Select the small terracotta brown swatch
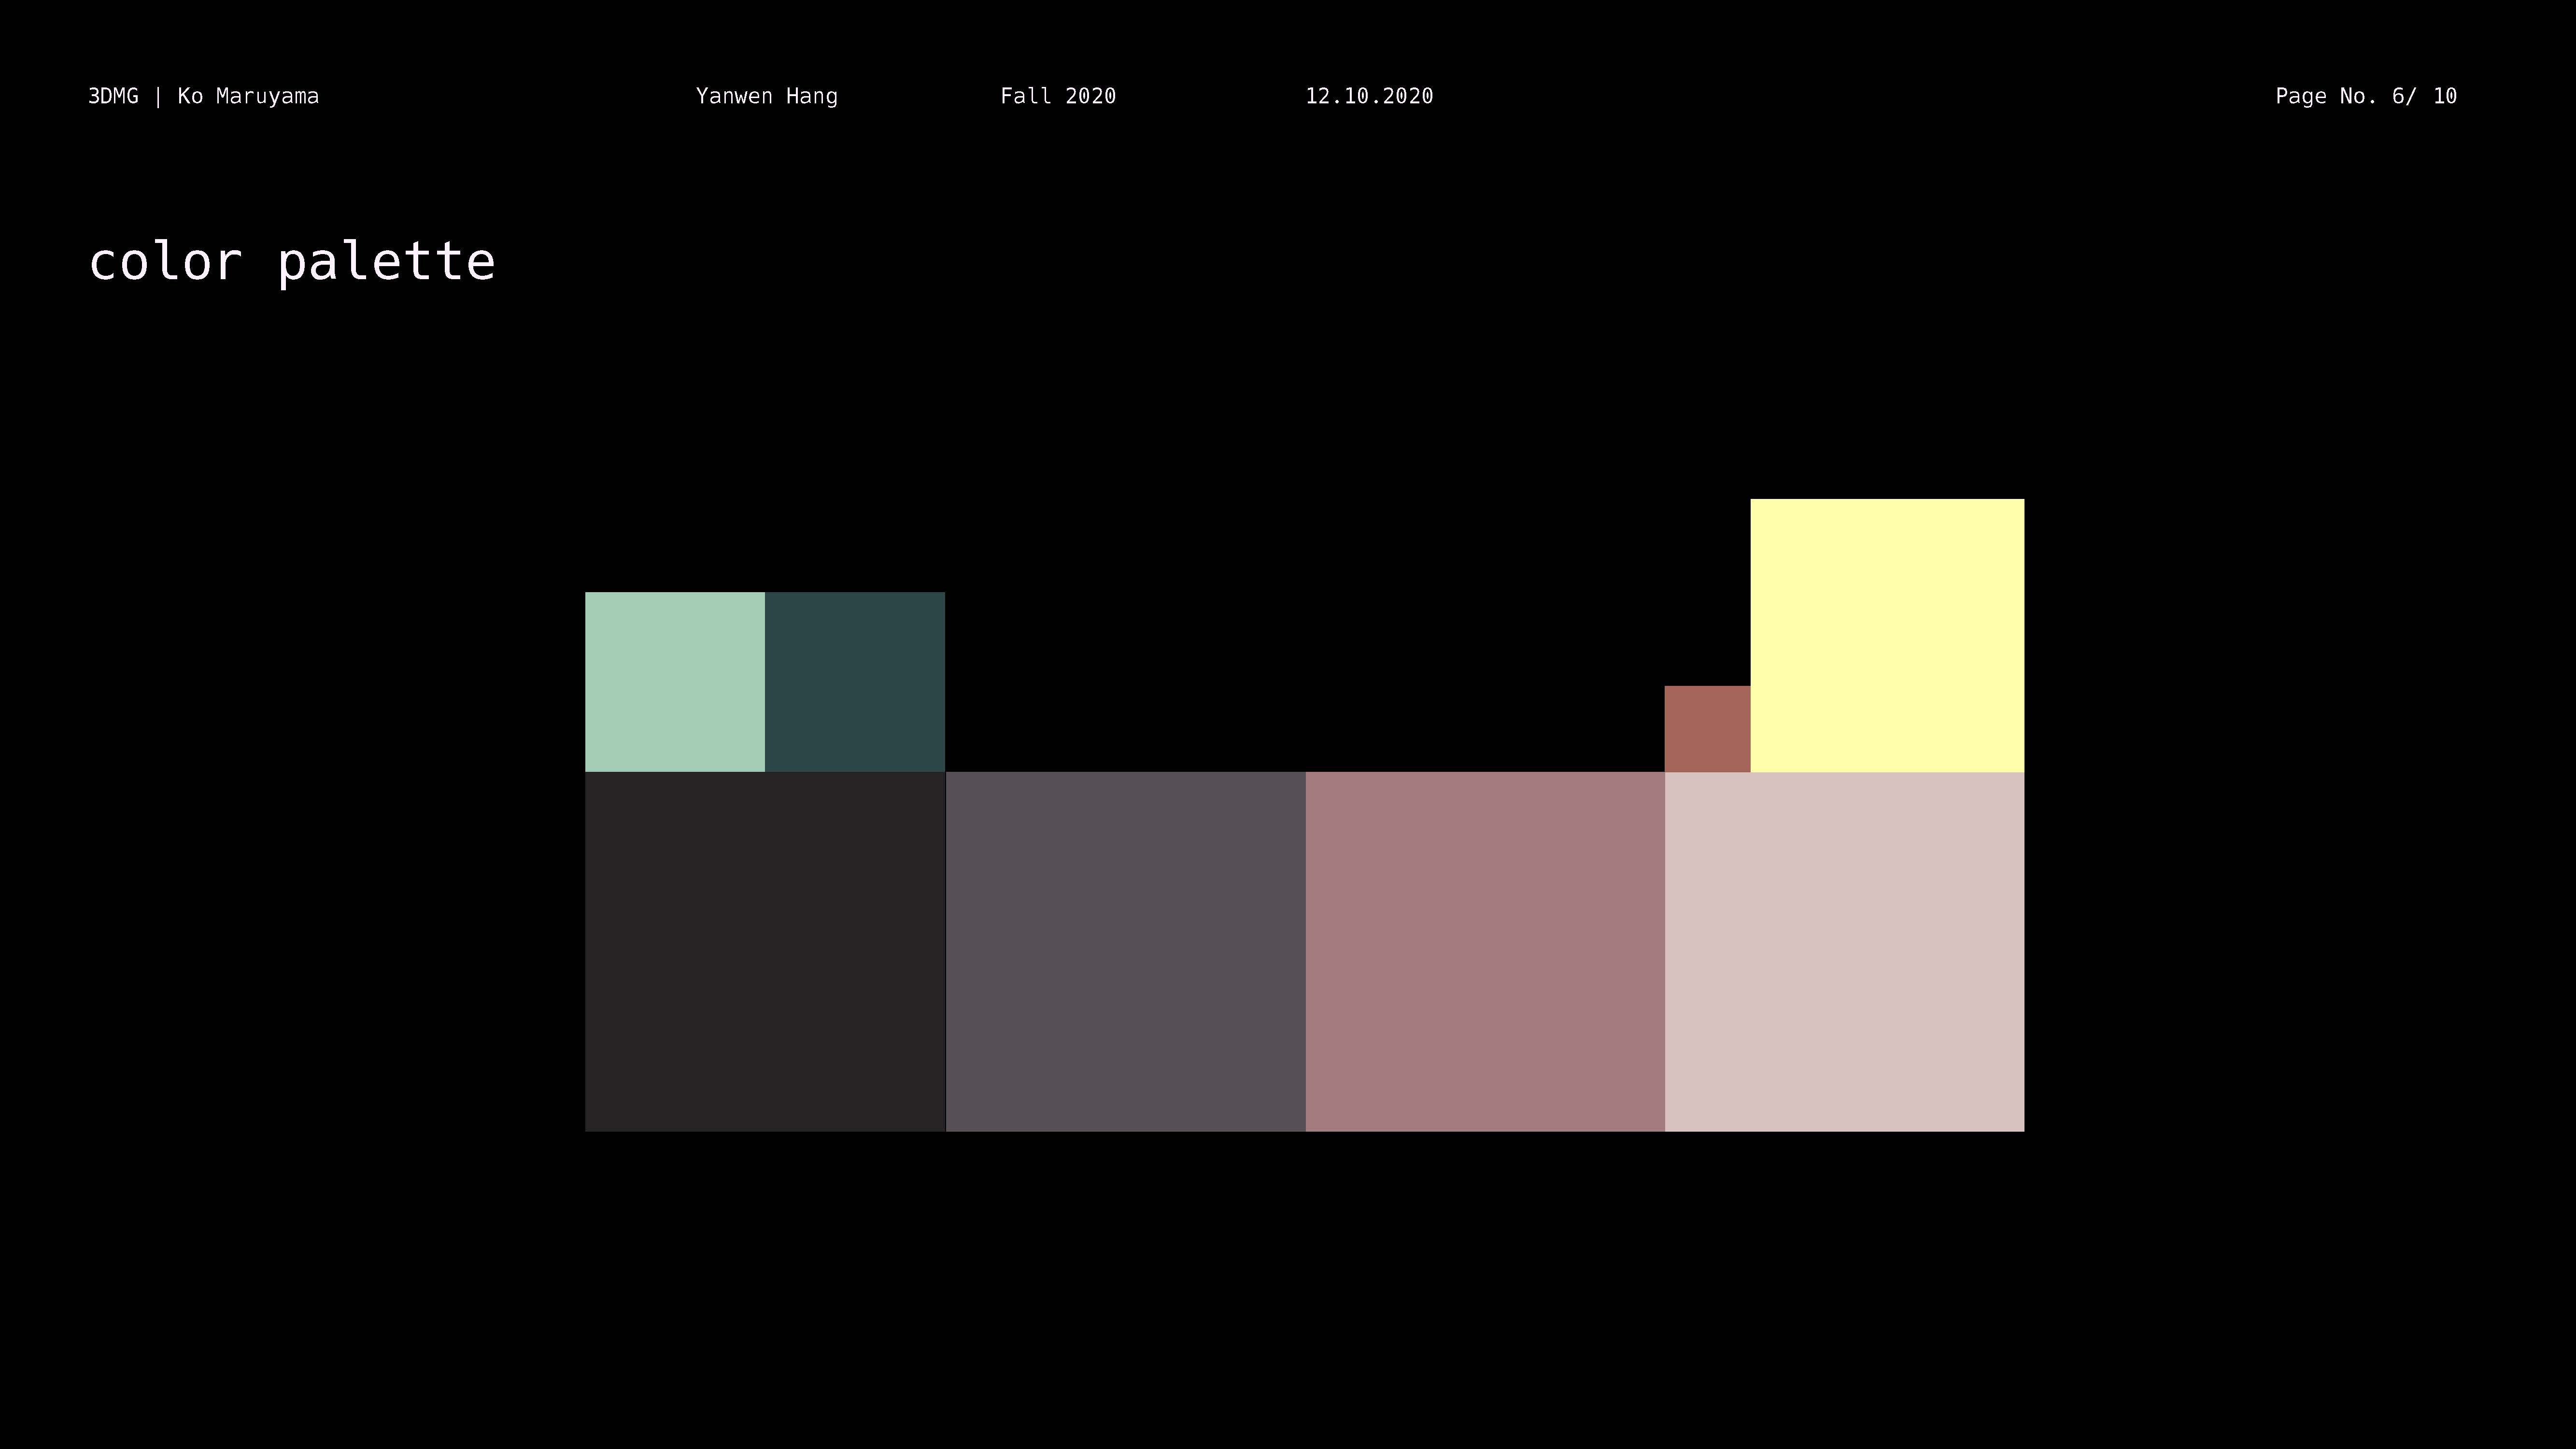 (1707, 728)
